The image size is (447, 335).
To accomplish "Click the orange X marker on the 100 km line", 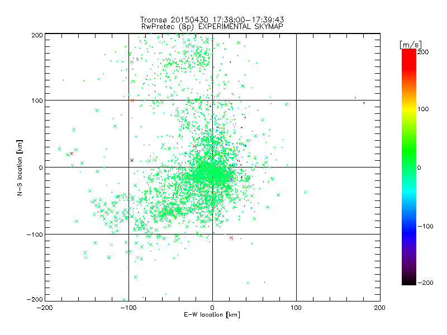I will (132, 100).
